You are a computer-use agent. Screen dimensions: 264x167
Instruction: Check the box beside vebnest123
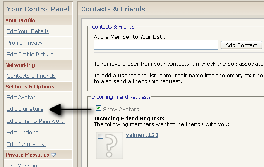(x=101, y=136)
